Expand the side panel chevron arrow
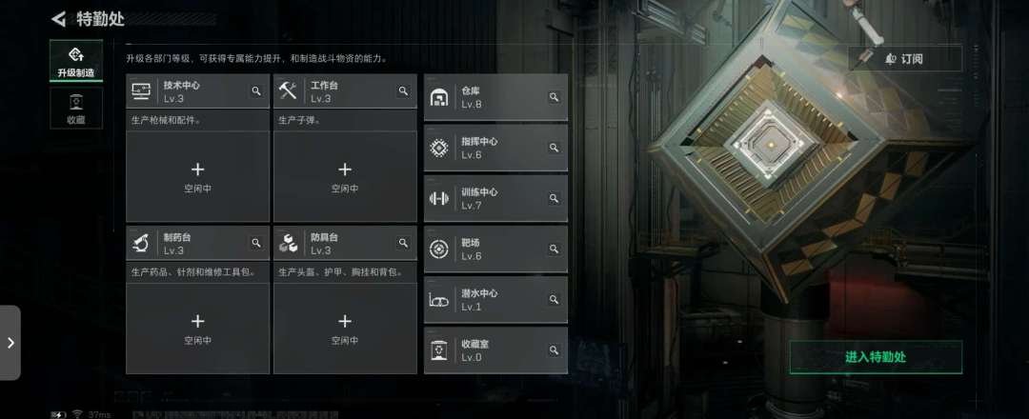The width and height of the screenshot is (1029, 419). coord(10,343)
